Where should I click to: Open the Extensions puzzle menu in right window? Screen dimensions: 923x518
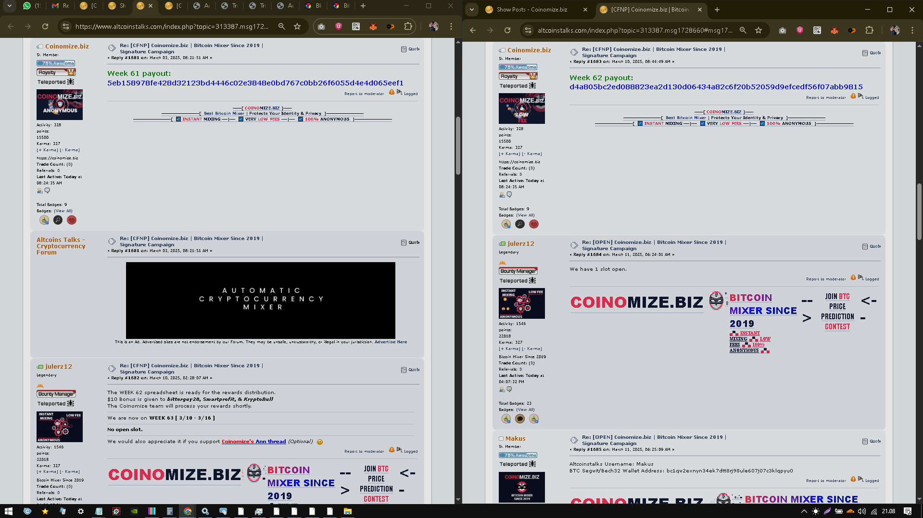click(x=869, y=30)
